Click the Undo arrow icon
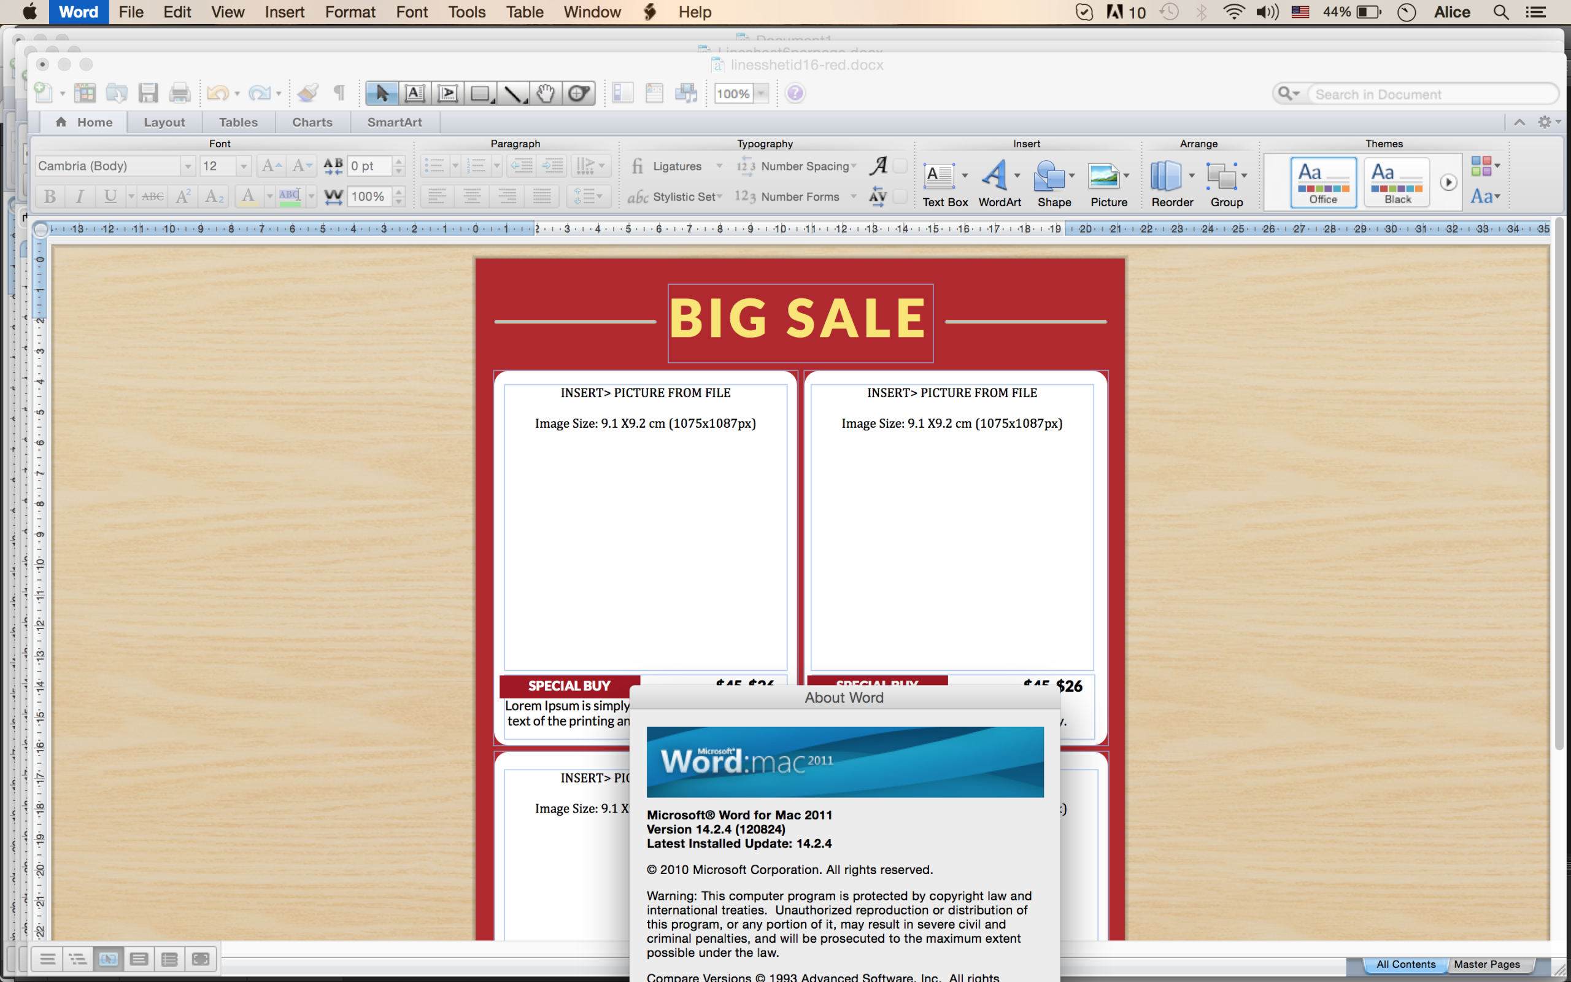Viewport: 1571px width, 982px height. tap(217, 93)
